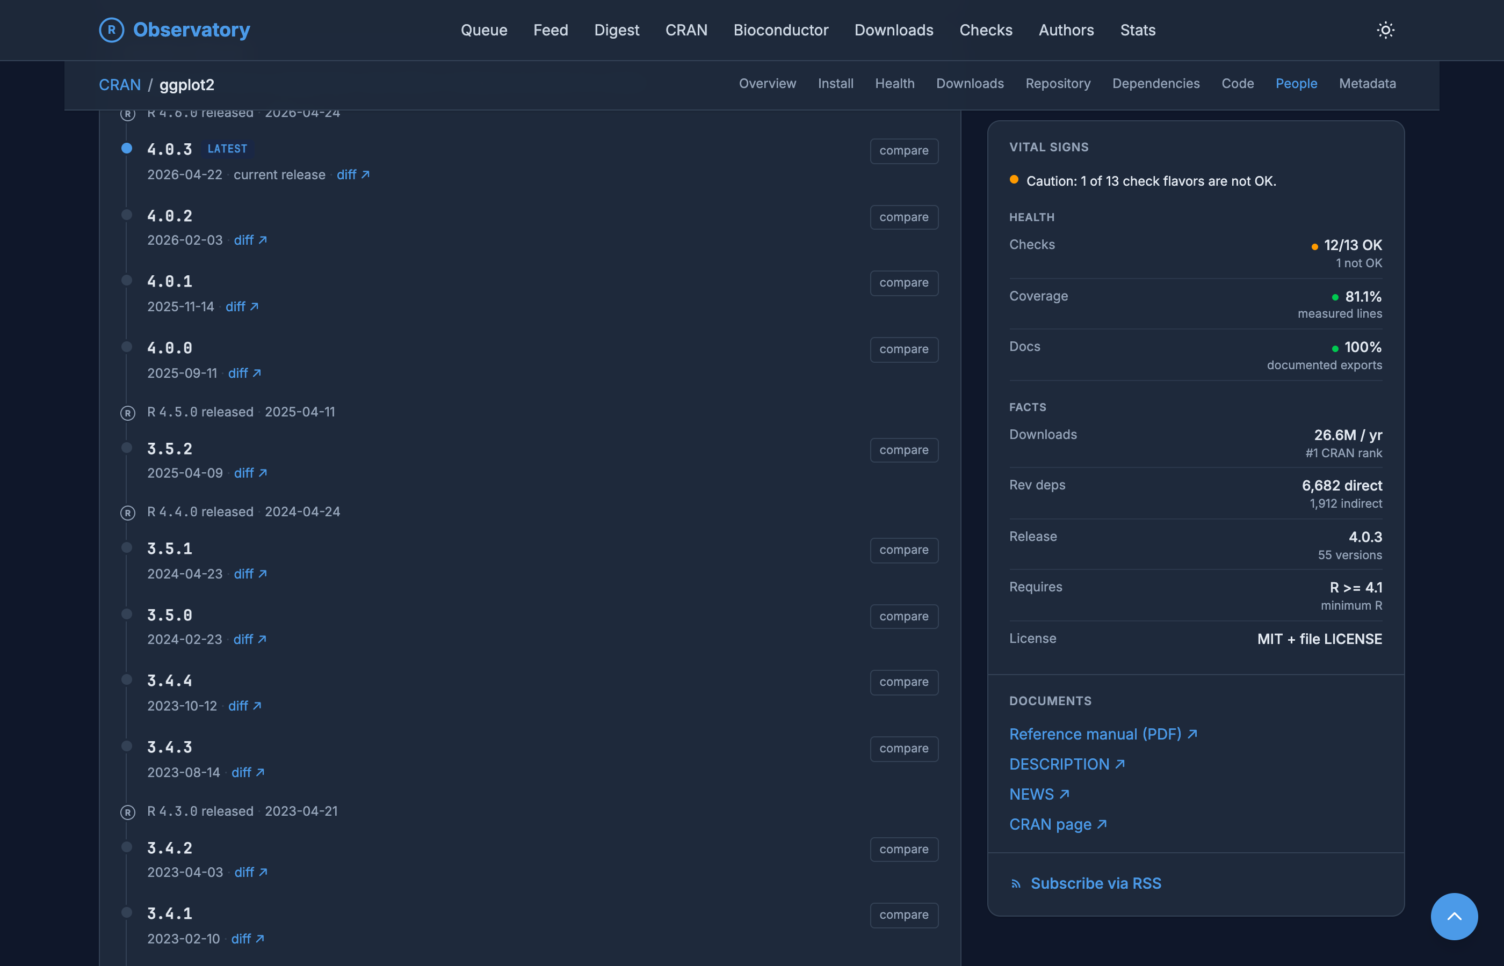
Task: Open the diff link for version 3.5.2
Action: 250,473
